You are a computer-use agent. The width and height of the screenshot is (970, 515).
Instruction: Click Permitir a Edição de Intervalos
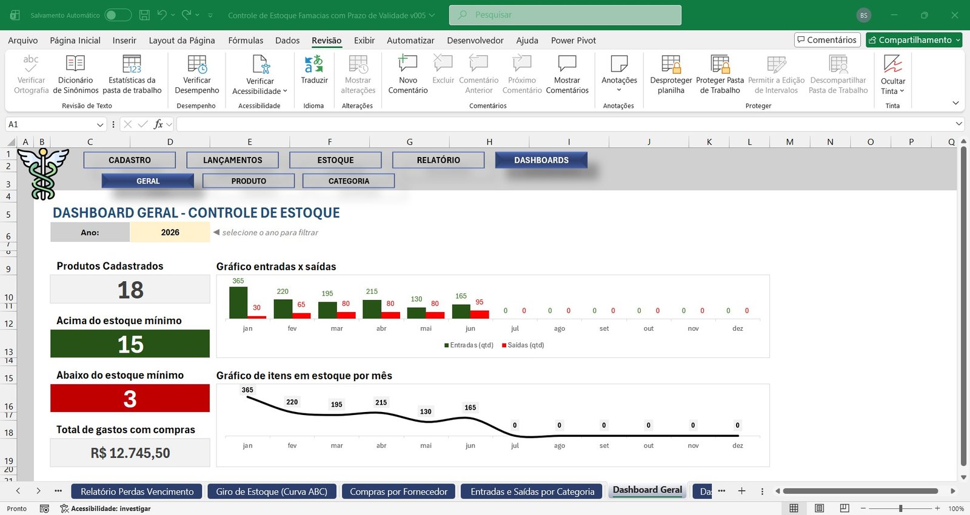coord(776,74)
